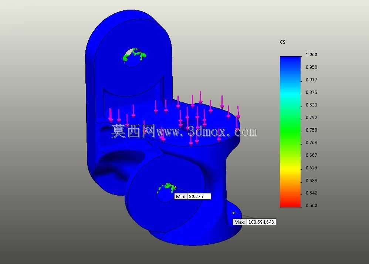Click legend value 0.667
369x264 pixels.
[311, 155]
